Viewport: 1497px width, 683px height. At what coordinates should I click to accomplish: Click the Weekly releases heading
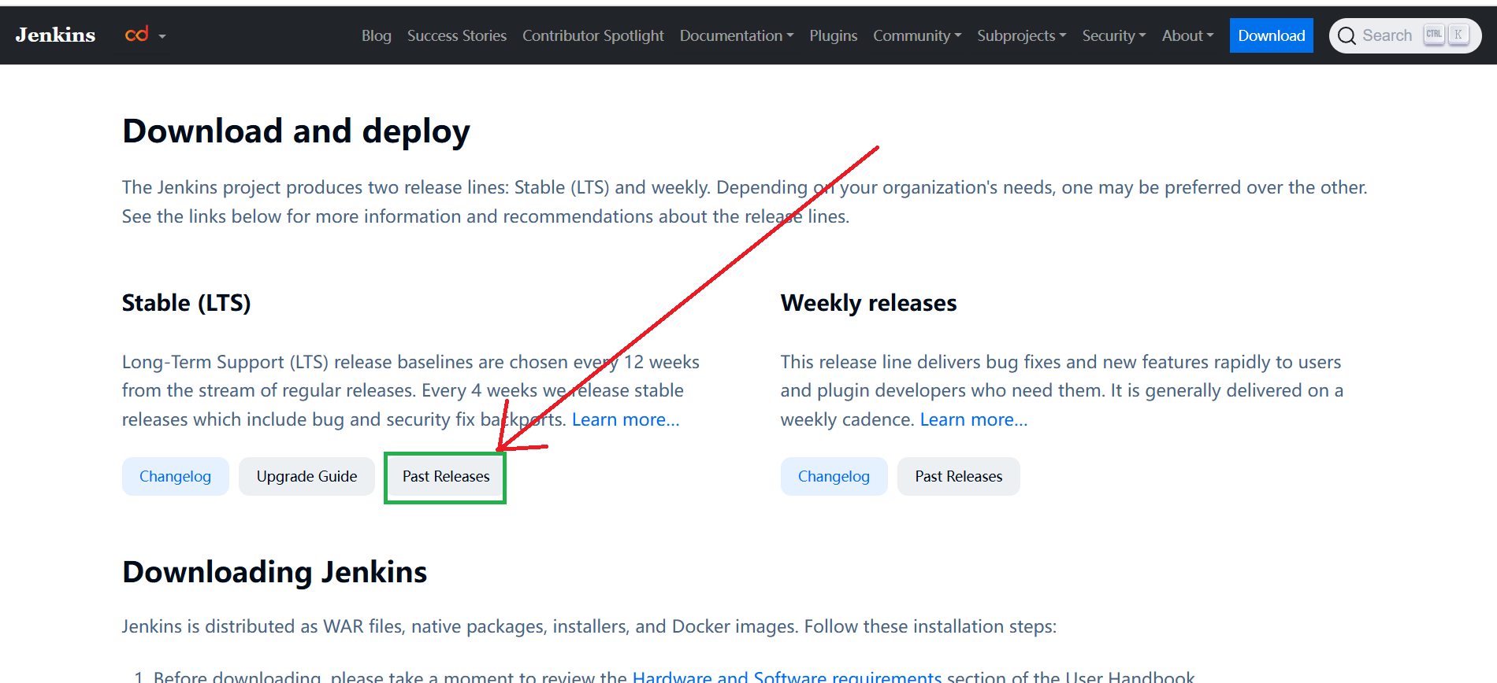pos(868,303)
